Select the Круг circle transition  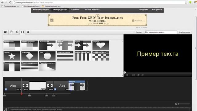point(47,56)
